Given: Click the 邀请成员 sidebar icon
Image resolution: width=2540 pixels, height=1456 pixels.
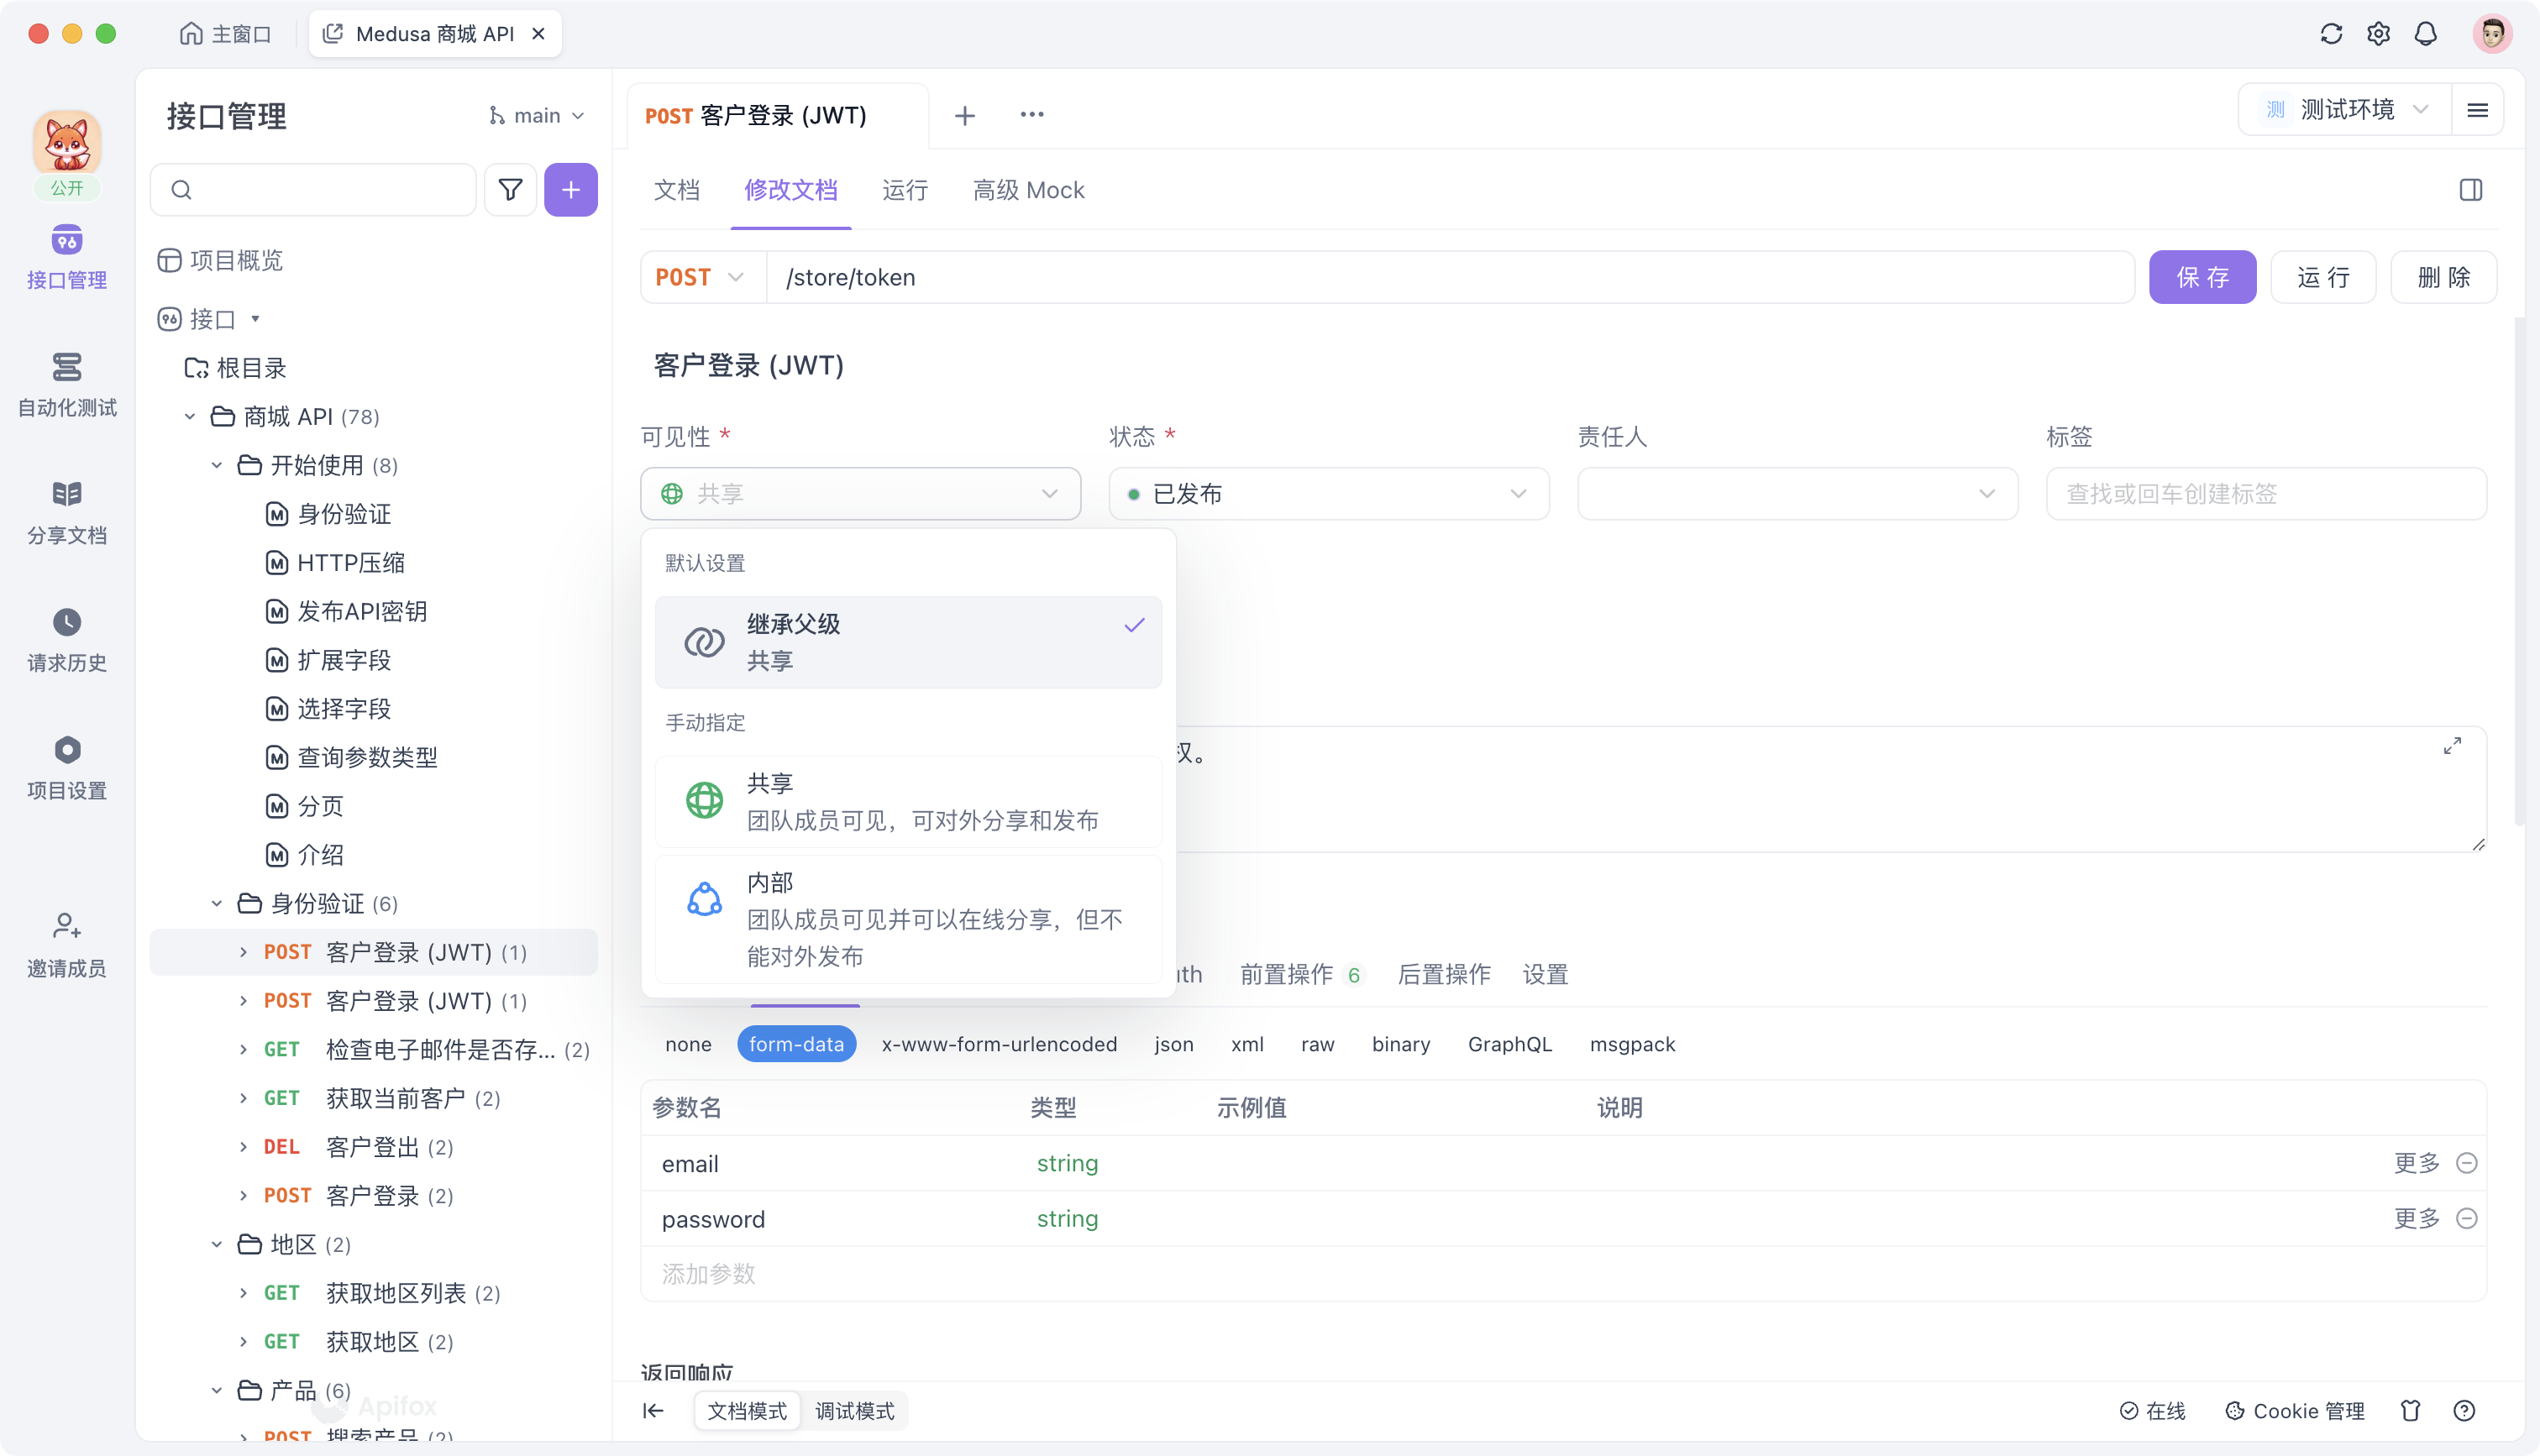Looking at the screenshot, I should 66,942.
